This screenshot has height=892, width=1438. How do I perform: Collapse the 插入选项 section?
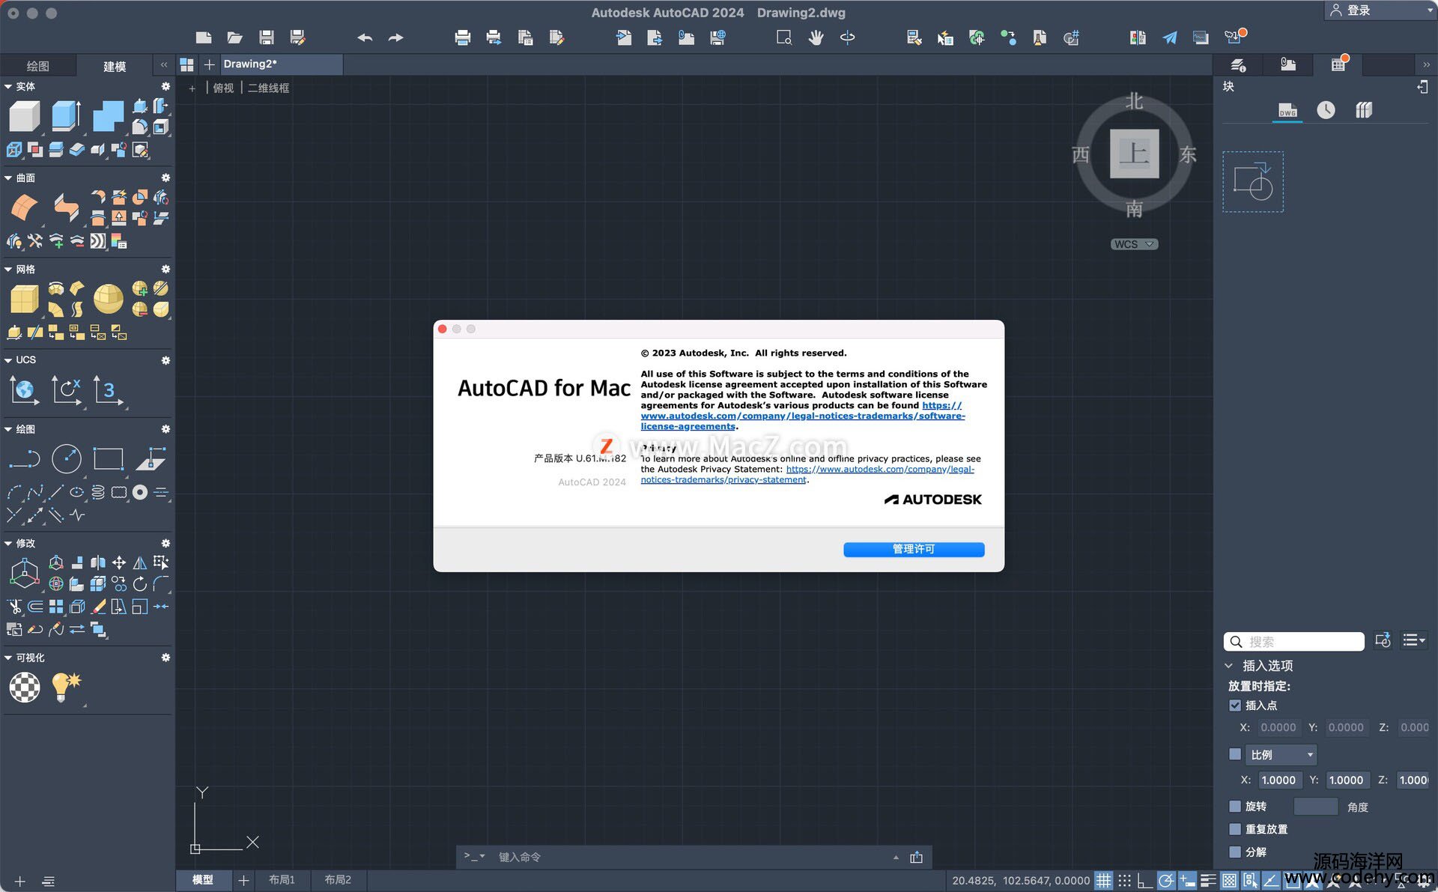coord(1228,666)
